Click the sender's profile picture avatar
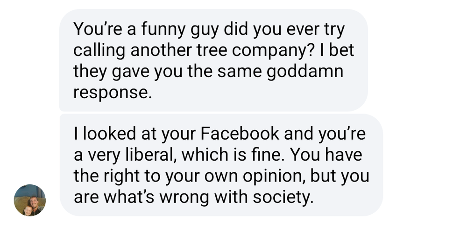 click(x=30, y=200)
